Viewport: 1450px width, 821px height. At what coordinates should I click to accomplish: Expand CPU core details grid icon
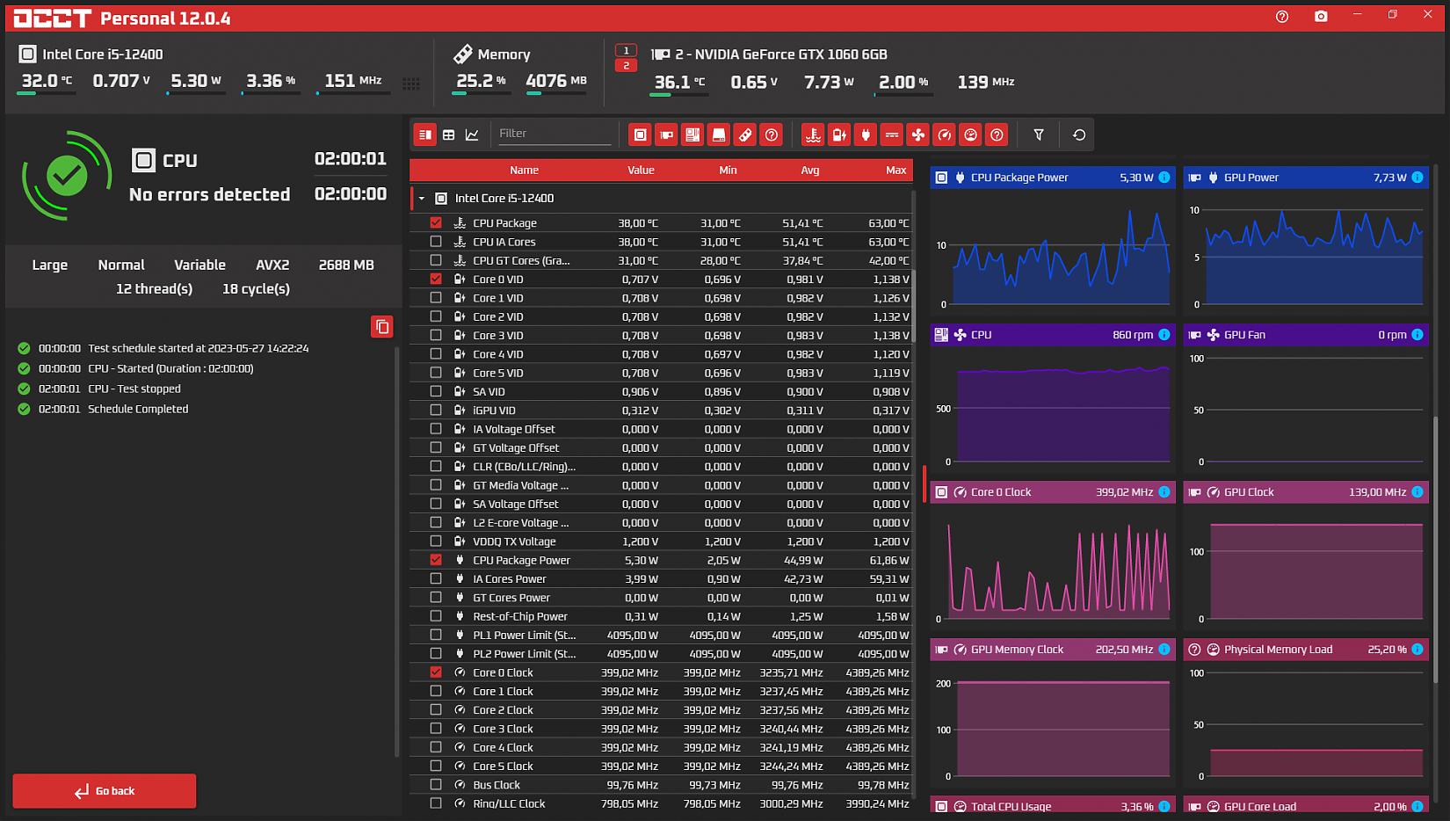click(x=410, y=84)
